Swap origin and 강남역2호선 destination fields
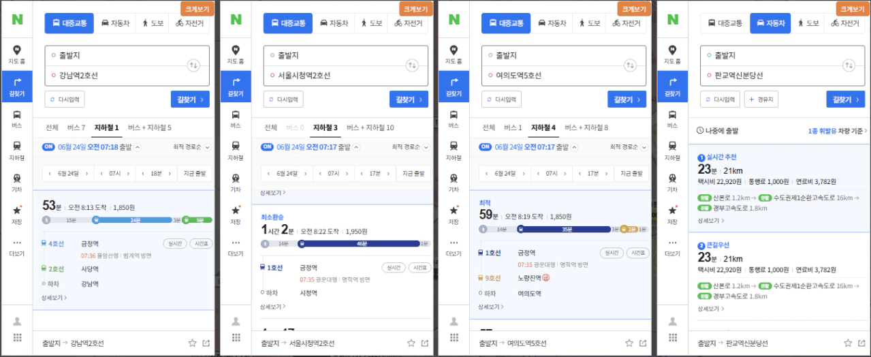 [193, 65]
